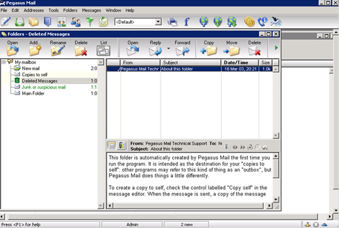
Task: Sort messages by Subject column header
Action: pos(191,62)
